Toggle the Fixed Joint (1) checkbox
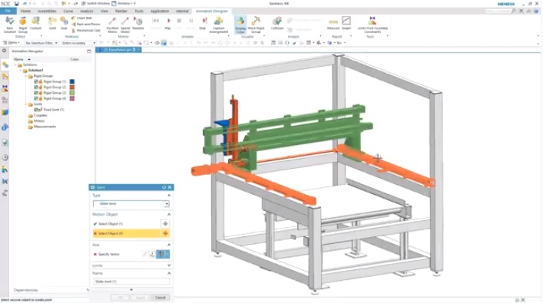This screenshot has height=303, width=543. pyautogui.click(x=36, y=109)
